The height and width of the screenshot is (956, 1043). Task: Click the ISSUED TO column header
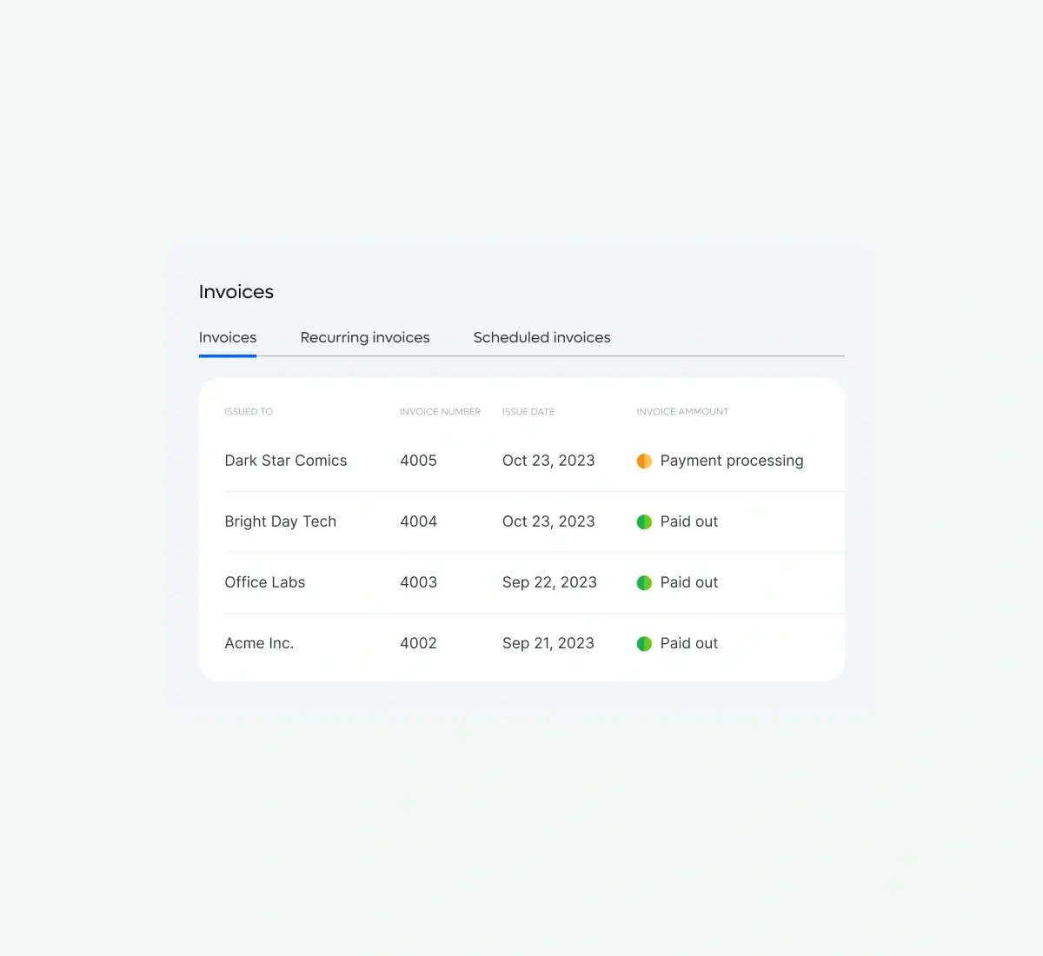click(248, 411)
